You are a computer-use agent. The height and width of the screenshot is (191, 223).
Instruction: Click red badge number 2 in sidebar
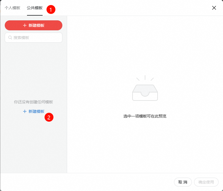[x=49, y=117]
